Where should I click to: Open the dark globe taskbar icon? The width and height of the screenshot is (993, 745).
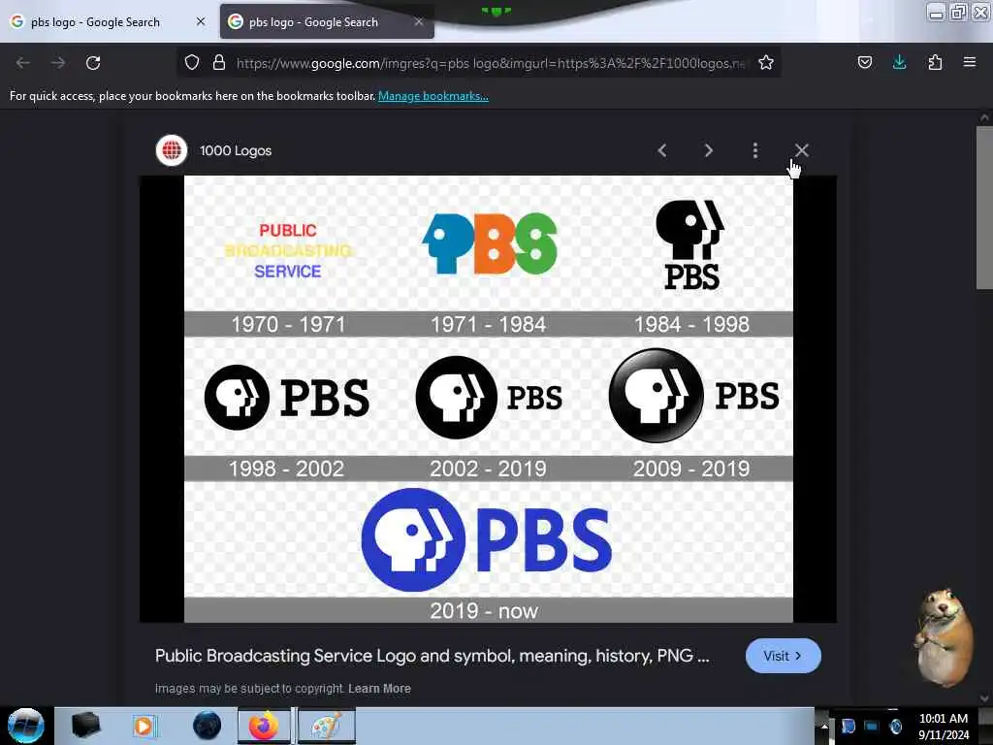click(208, 726)
